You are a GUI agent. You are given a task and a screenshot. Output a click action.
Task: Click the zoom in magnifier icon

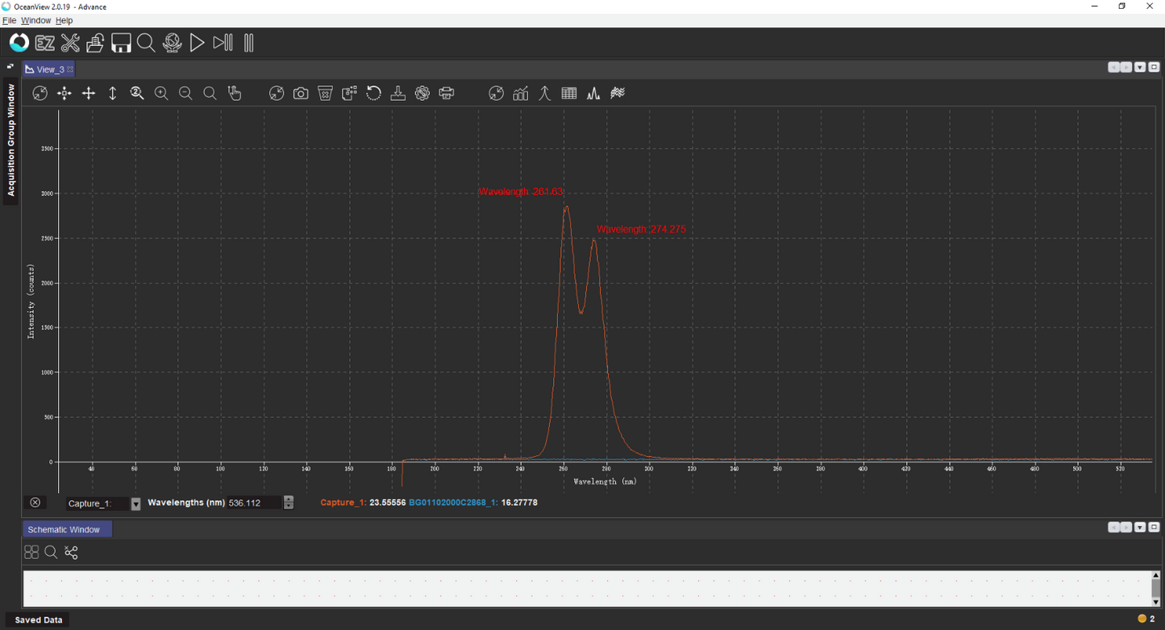click(161, 93)
